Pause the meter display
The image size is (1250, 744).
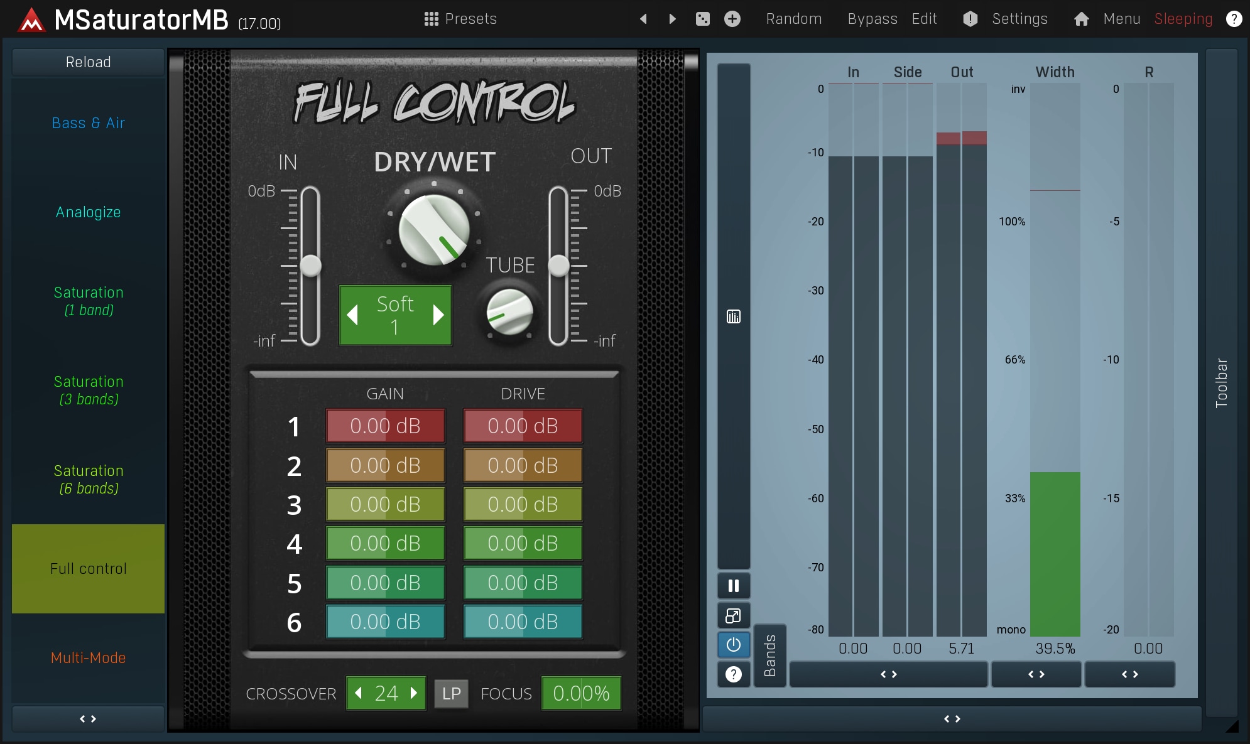tap(733, 586)
